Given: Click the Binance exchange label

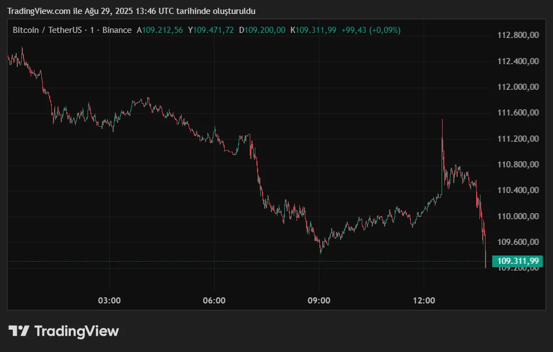Looking at the screenshot, I should [x=117, y=30].
